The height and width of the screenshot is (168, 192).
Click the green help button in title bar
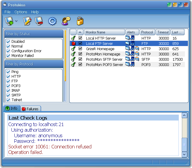tap(169, 5)
